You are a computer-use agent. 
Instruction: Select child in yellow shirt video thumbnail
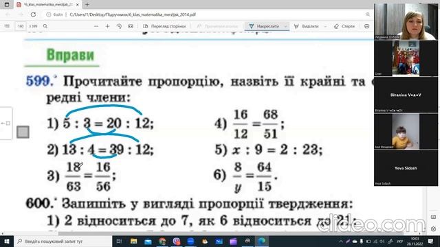tap(406, 131)
